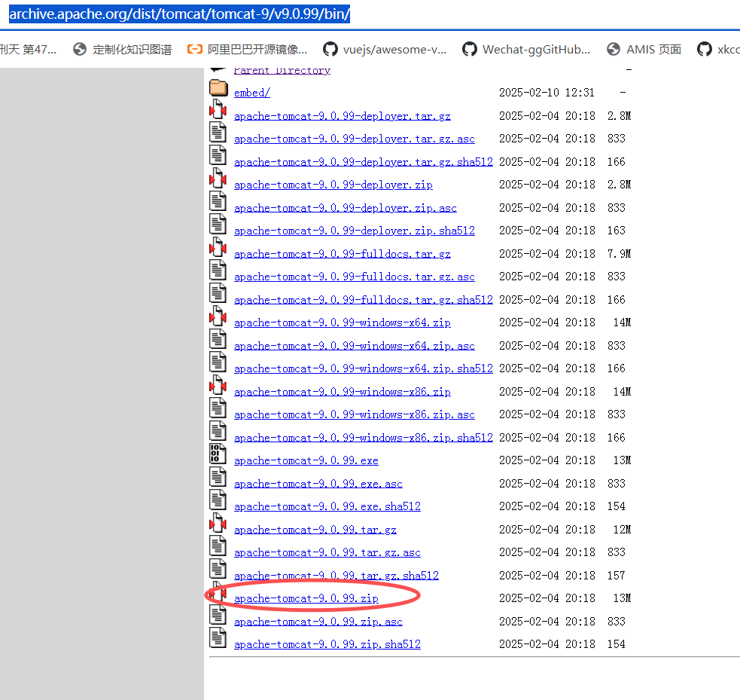This screenshot has width=740, height=700.
Task: Open apache-tomcat-9.0.99-windows-x86.zip.sha512
Action: pos(364,438)
